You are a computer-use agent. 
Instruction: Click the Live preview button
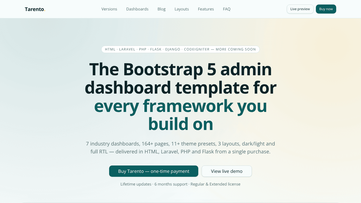coord(300,9)
